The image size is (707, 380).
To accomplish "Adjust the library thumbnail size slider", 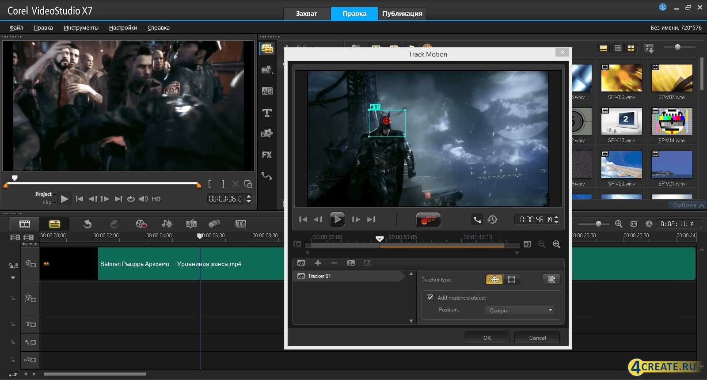I will pos(677,47).
